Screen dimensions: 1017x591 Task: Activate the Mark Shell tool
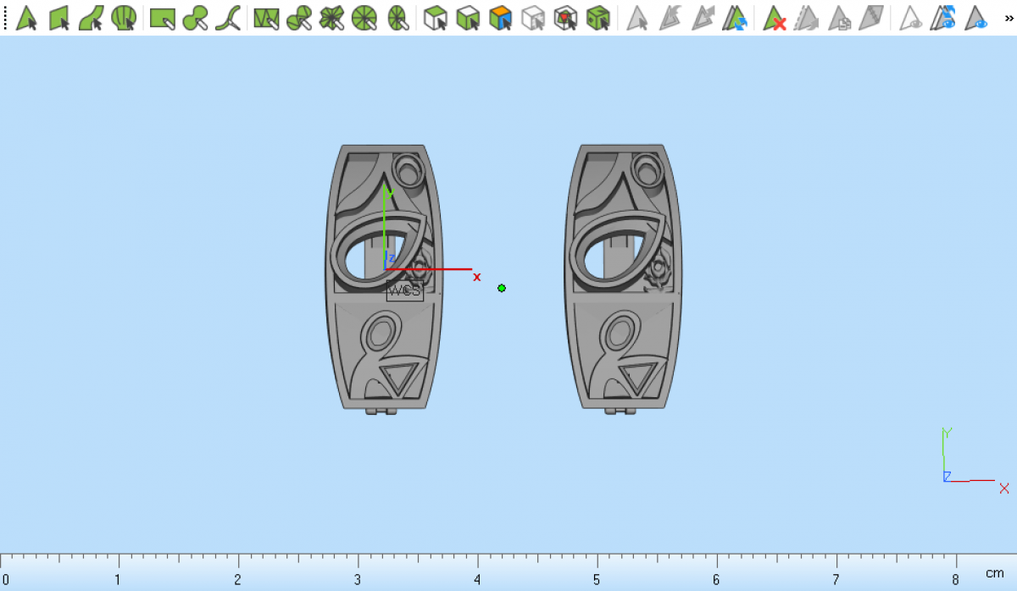pos(124,17)
